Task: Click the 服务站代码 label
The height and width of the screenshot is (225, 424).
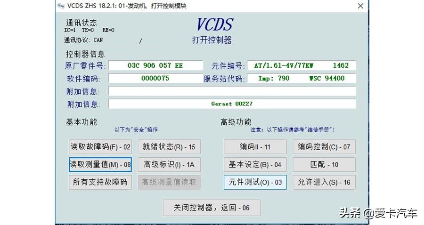Action: tap(224, 79)
